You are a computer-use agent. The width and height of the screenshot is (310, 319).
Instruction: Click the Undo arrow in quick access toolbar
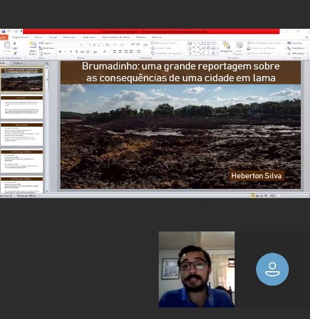[x=9, y=31]
